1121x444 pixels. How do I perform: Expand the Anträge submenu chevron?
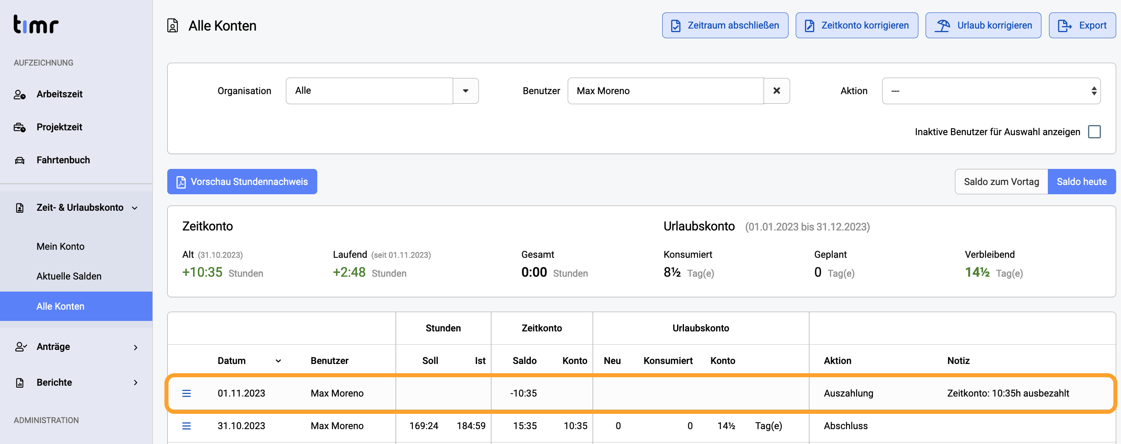(x=136, y=347)
